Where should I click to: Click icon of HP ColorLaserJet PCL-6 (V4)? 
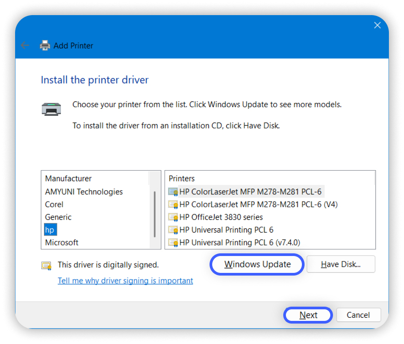[173, 204]
